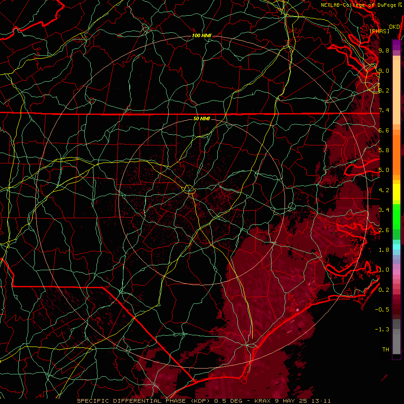Viewport: 404px width, 404px height.
Task: Click the TH threshold label in legend
Action: (386, 350)
